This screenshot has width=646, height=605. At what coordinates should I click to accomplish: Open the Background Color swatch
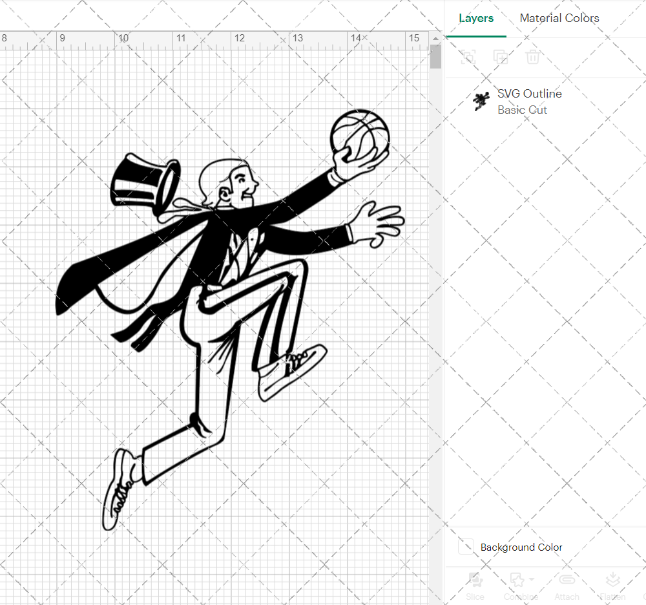pos(466,546)
